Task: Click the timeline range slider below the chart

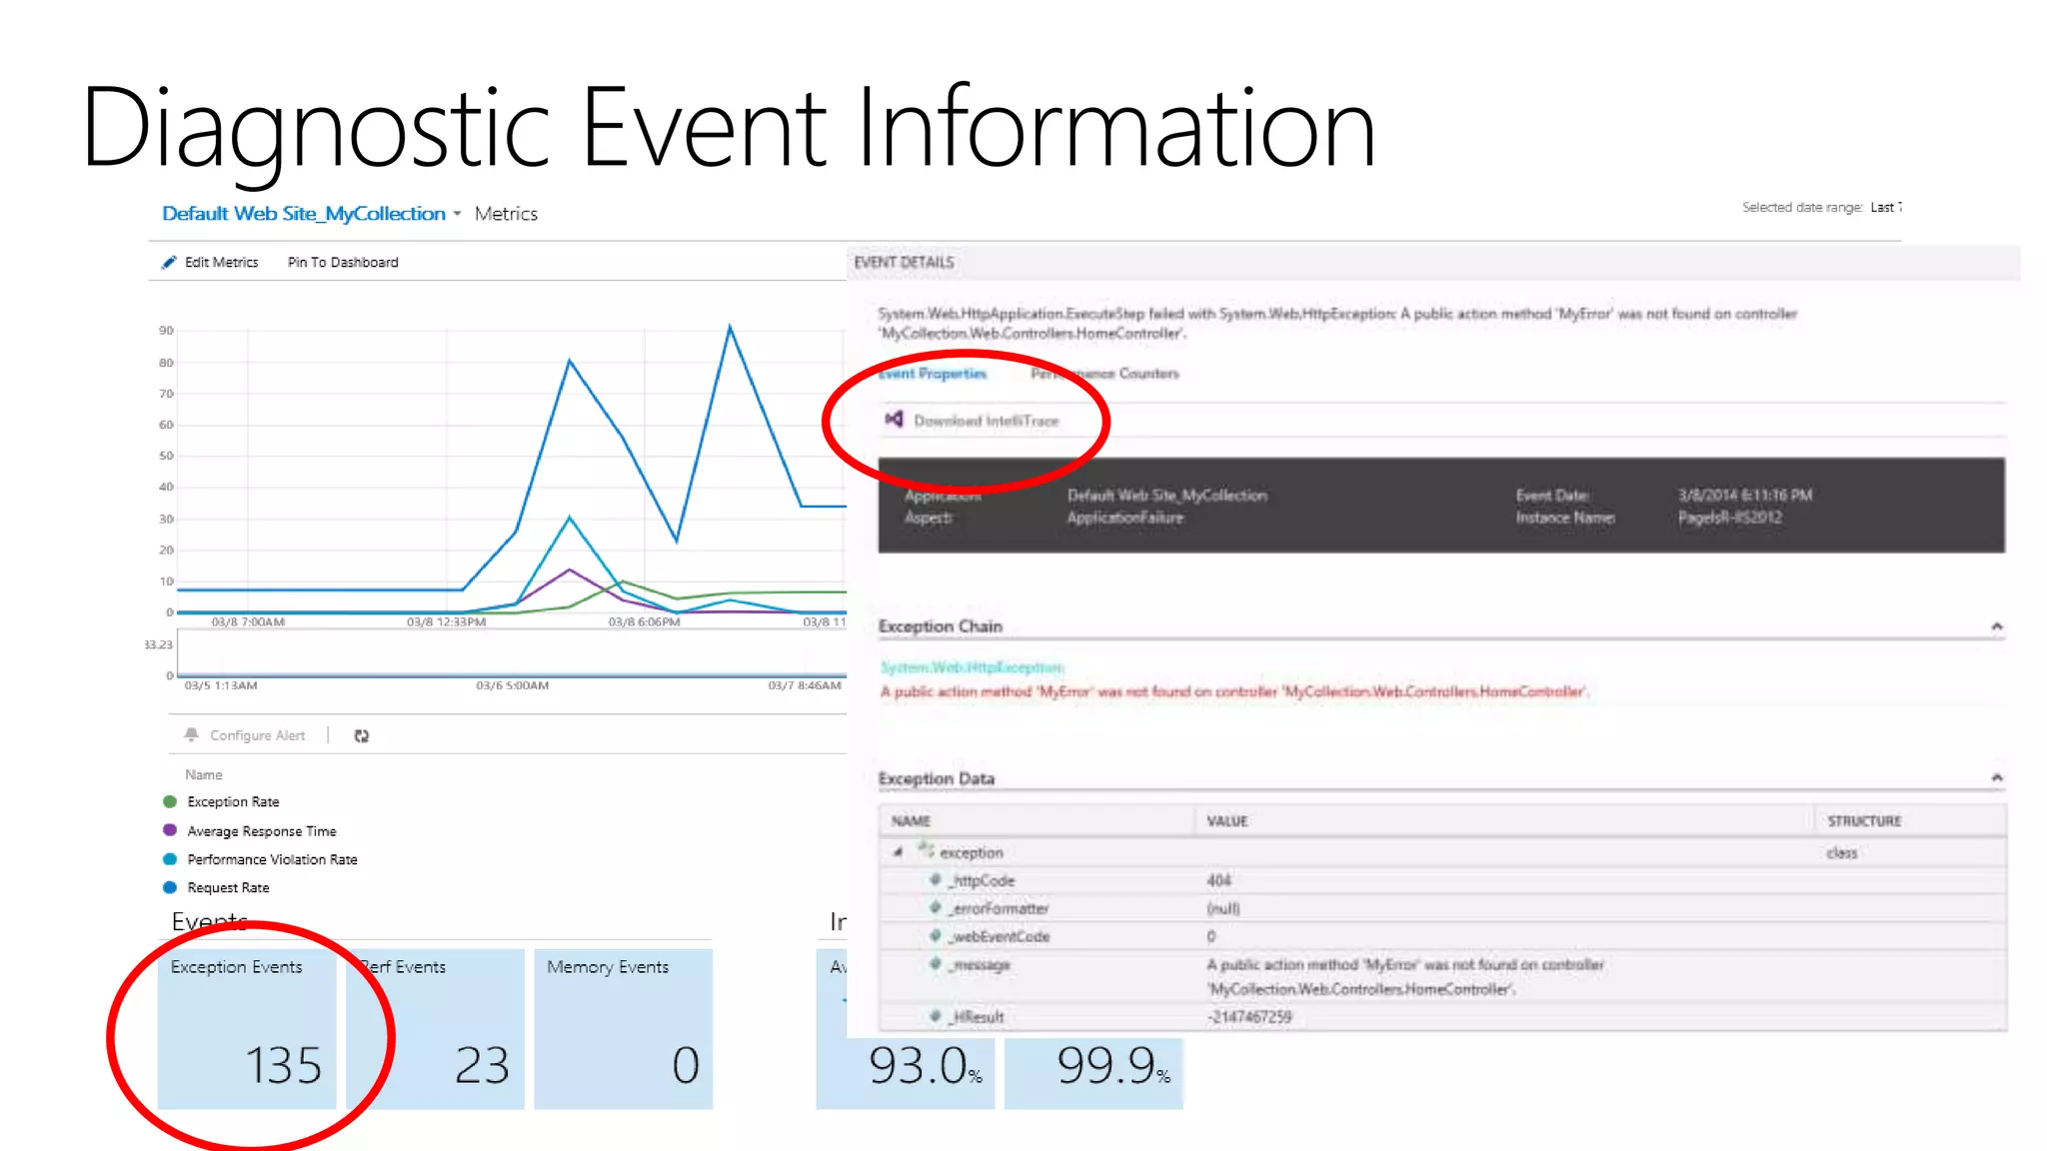Action: [x=512, y=654]
